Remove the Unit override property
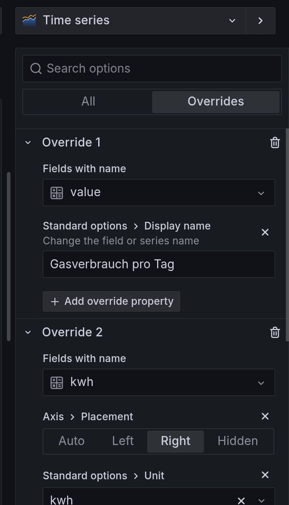The height and width of the screenshot is (505, 289). (265, 475)
